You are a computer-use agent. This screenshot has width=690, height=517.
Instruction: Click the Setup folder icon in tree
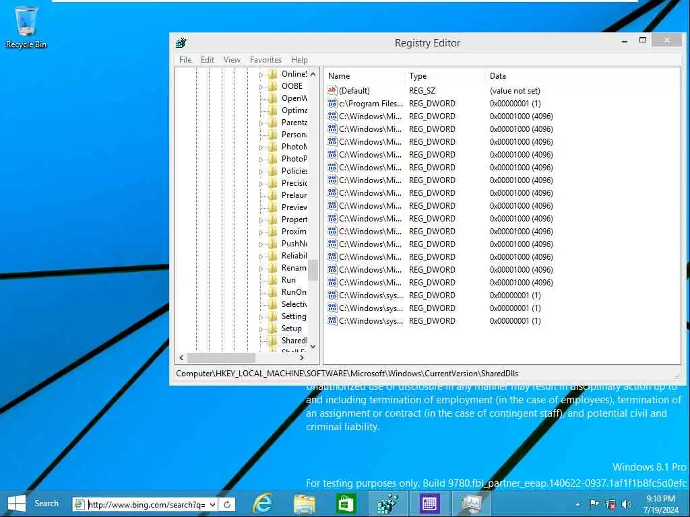[x=272, y=329]
